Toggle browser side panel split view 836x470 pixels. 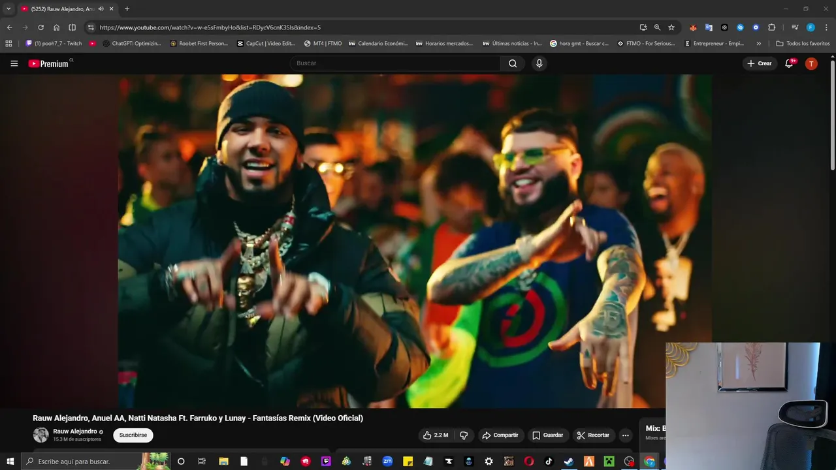pos(72,27)
